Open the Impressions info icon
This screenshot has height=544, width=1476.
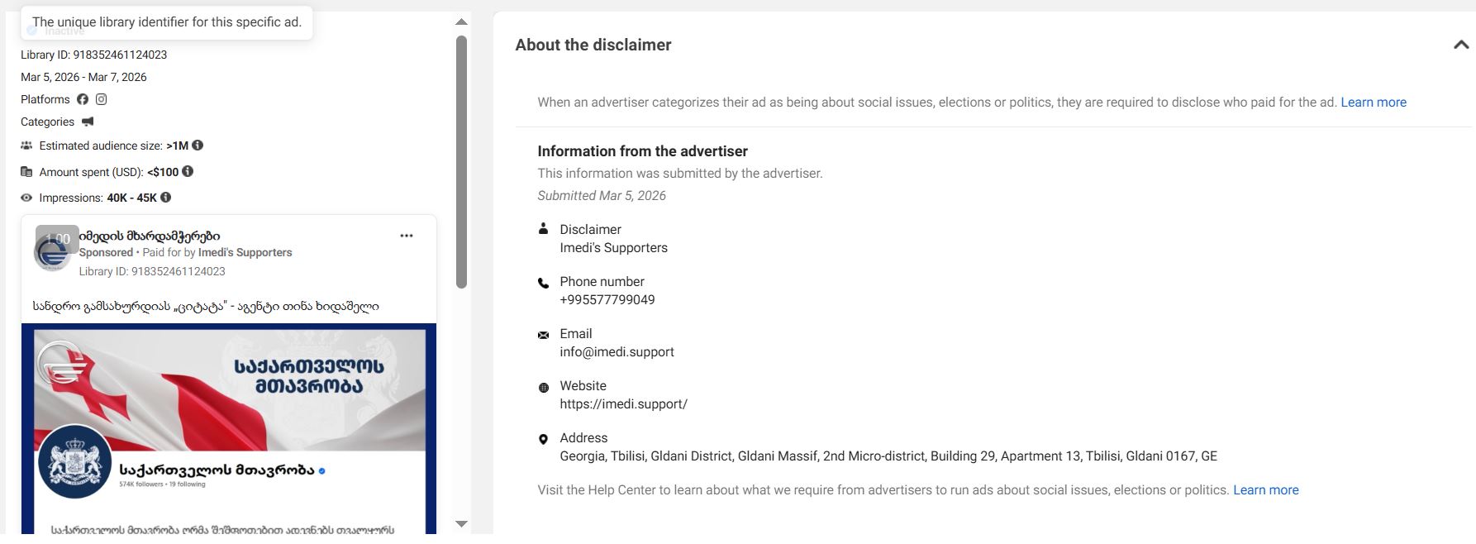(x=166, y=198)
